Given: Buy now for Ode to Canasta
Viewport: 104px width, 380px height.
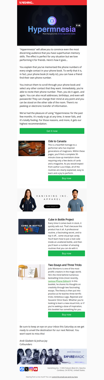Looking at the screenshot, I should click(67, 178).
